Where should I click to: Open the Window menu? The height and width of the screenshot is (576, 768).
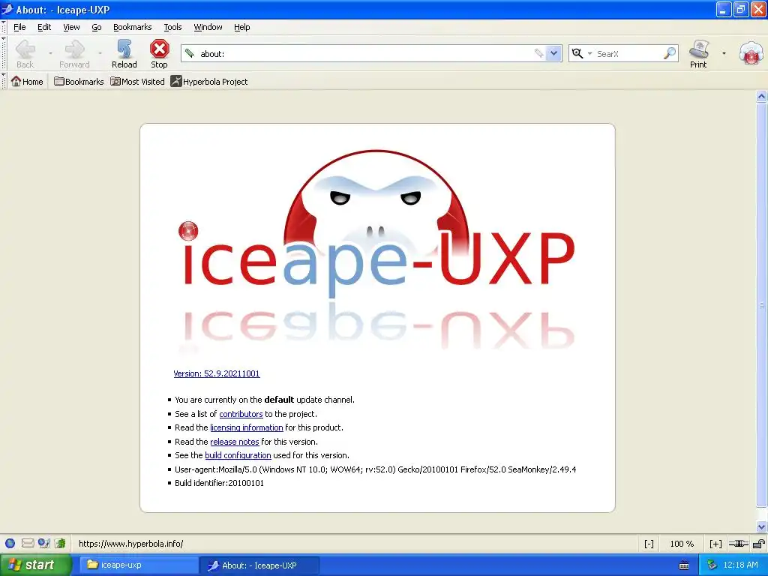(x=208, y=27)
